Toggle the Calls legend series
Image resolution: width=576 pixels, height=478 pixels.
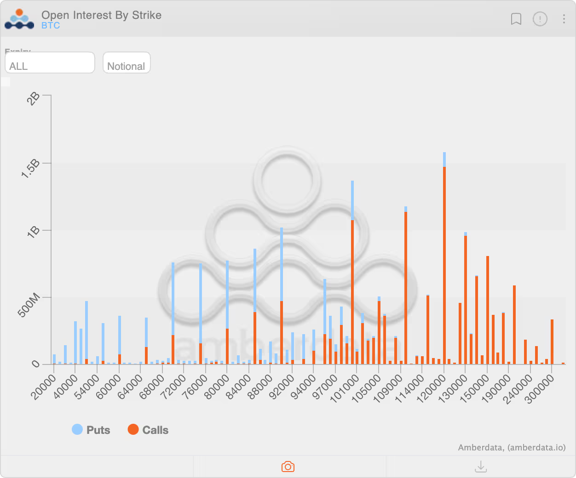(148, 430)
